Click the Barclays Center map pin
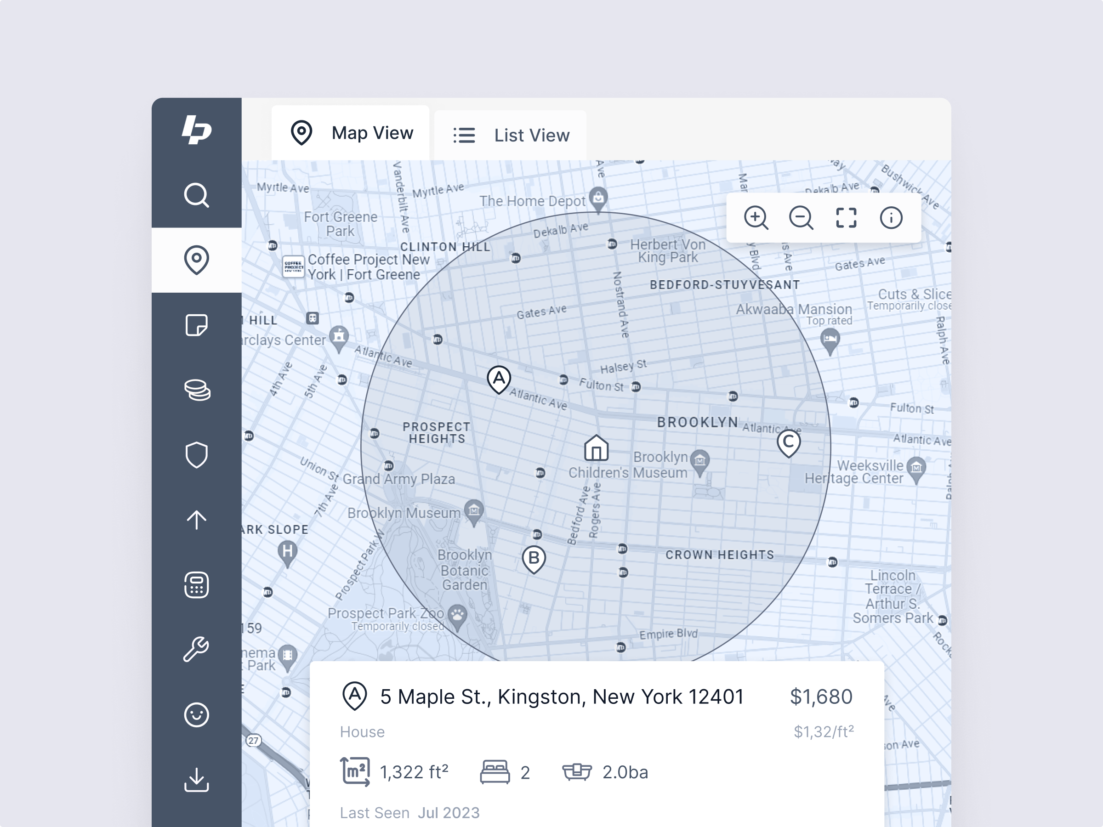The width and height of the screenshot is (1103, 827). tap(339, 339)
